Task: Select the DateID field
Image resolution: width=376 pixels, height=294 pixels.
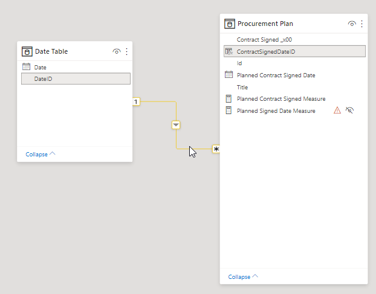Action: 76,78
